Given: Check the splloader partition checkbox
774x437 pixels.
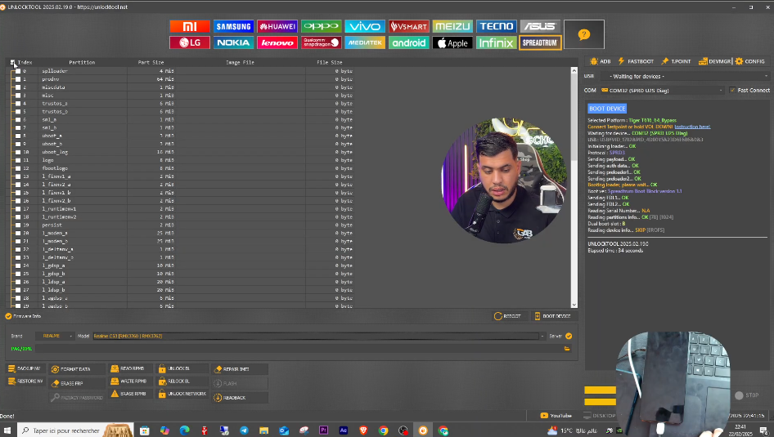Looking at the screenshot, I should point(18,71).
